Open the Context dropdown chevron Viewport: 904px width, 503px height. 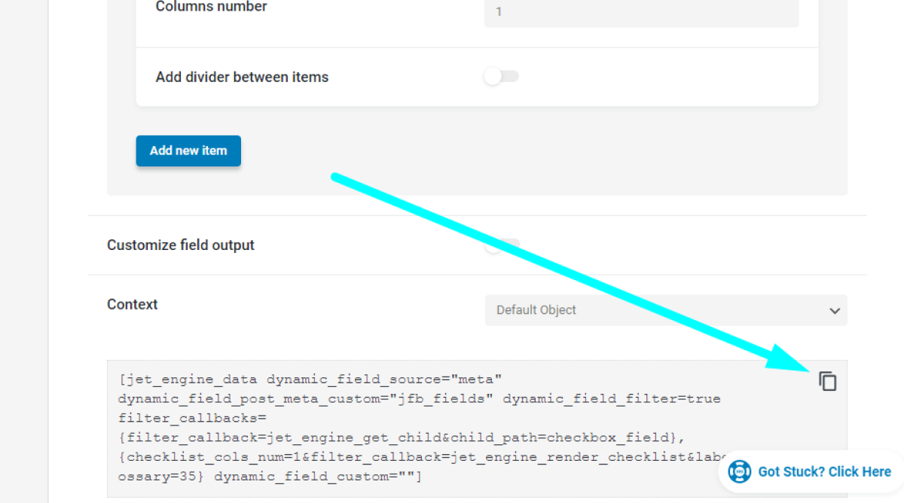pos(834,310)
